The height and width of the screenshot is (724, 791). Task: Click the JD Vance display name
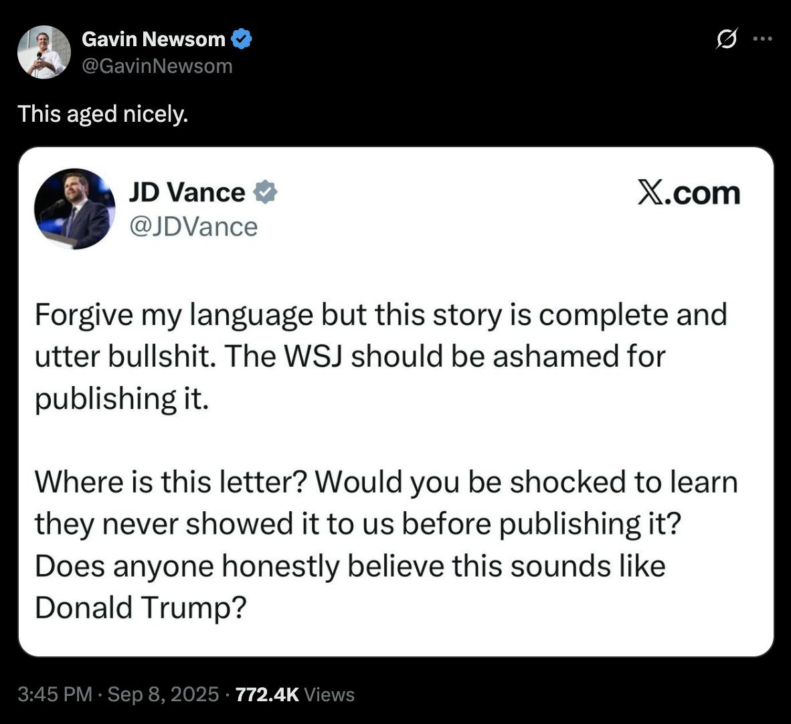pos(187,192)
